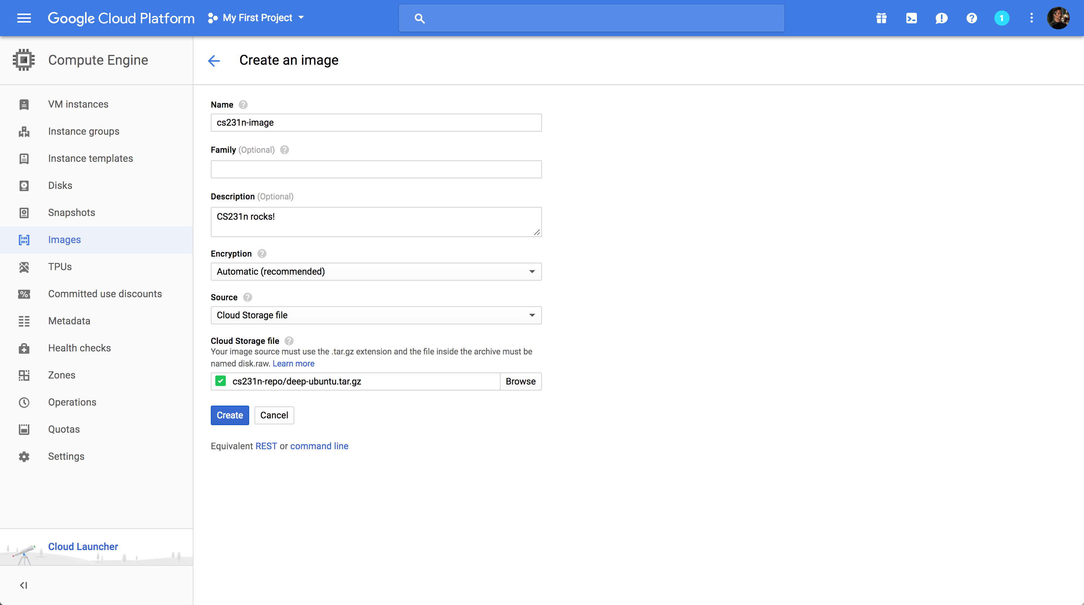Click the Google Cloud Platform logo

[x=121, y=18]
